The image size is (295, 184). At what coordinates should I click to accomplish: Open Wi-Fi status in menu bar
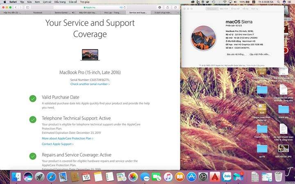[225, 2]
